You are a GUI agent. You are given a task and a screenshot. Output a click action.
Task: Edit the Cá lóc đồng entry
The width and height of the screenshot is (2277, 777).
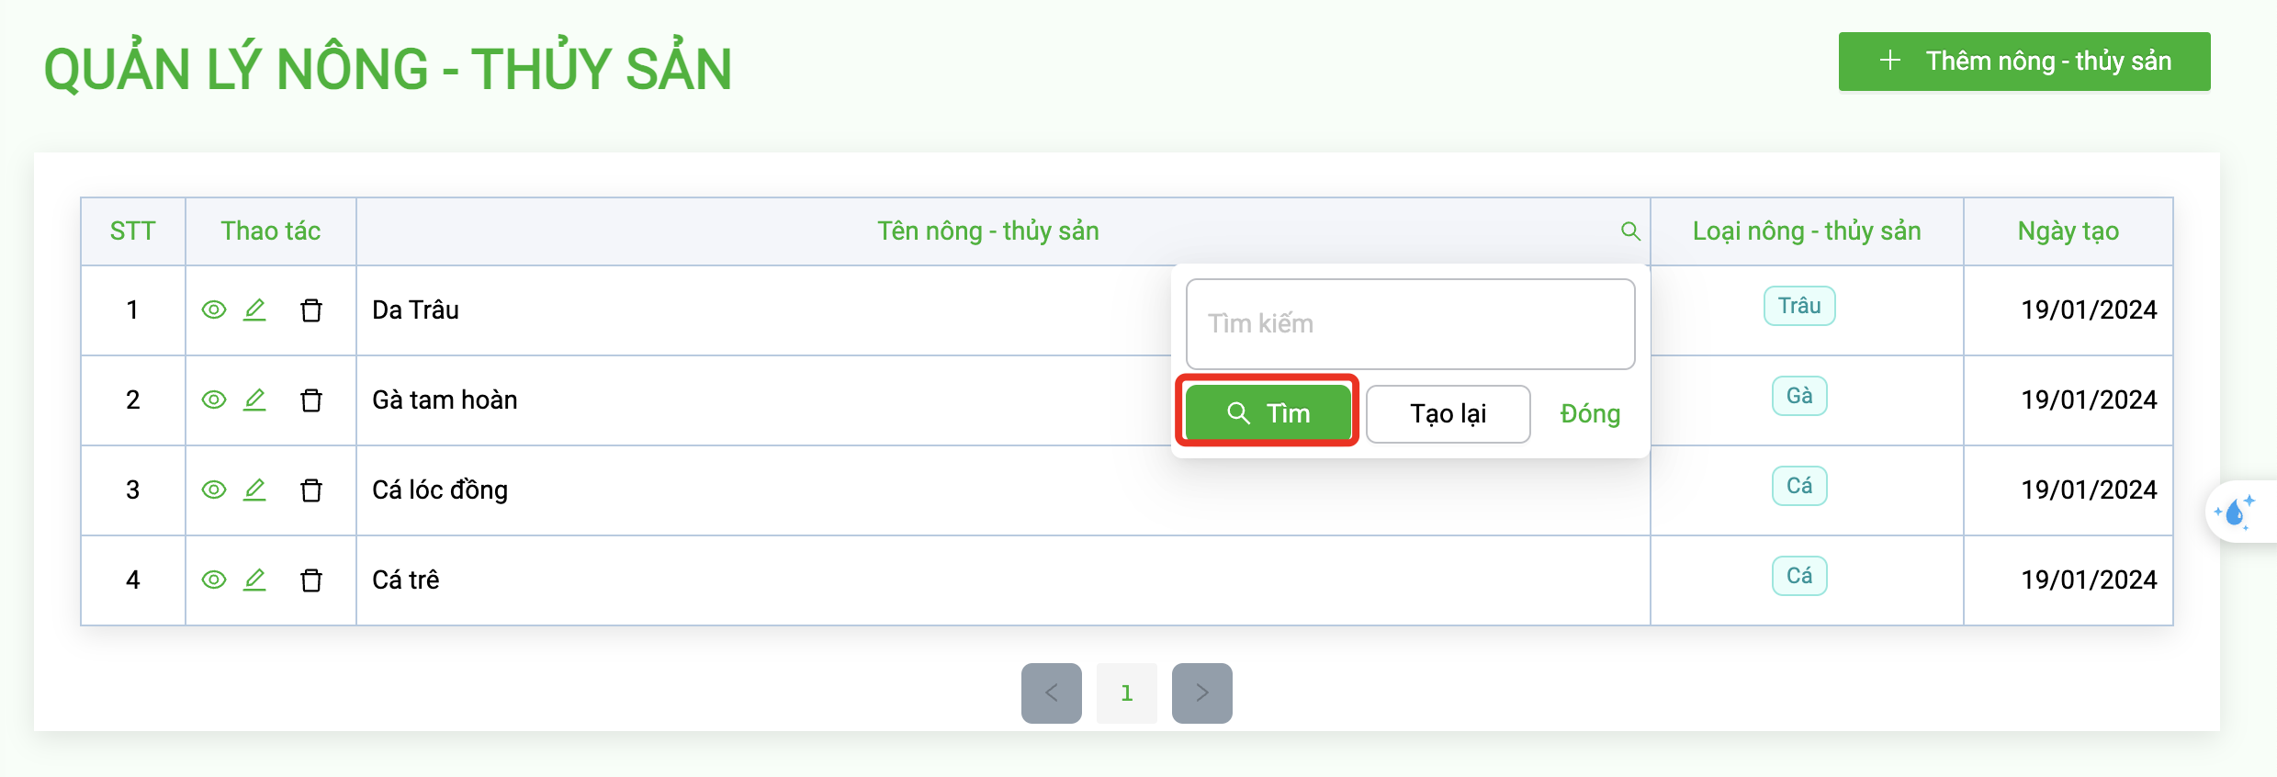[x=254, y=490]
